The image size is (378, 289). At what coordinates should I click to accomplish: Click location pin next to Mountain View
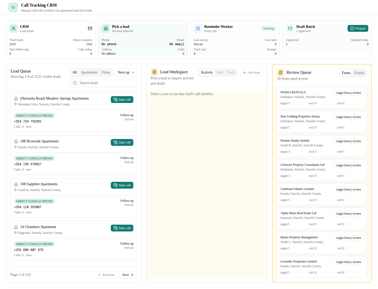[x=15, y=104]
